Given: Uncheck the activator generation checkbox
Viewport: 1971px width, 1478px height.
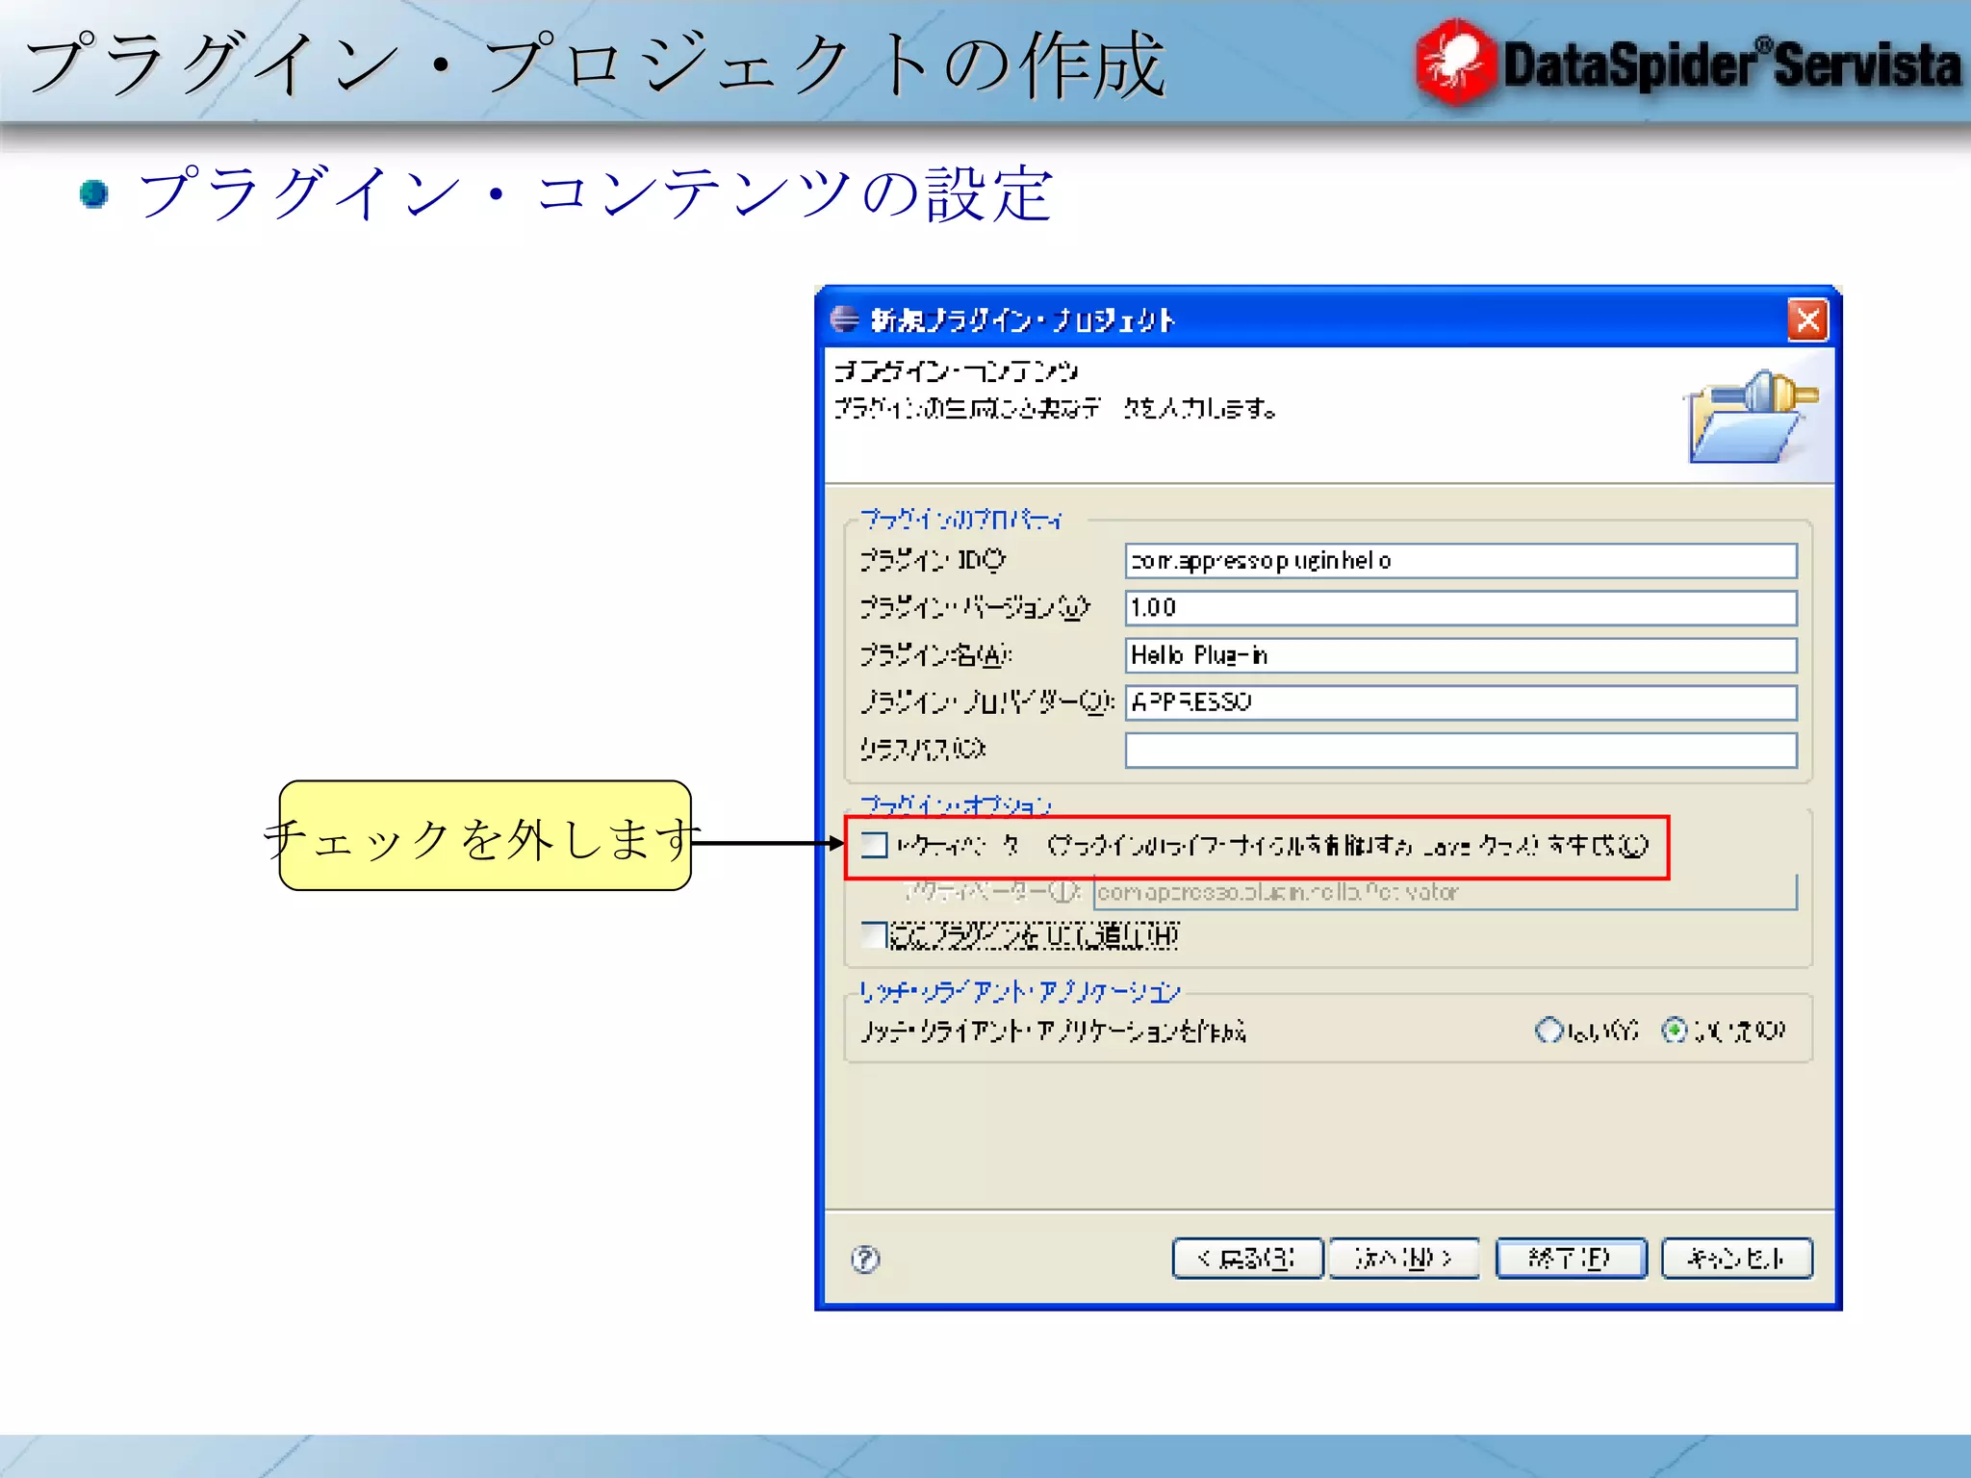Looking at the screenshot, I should (x=874, y=845).
